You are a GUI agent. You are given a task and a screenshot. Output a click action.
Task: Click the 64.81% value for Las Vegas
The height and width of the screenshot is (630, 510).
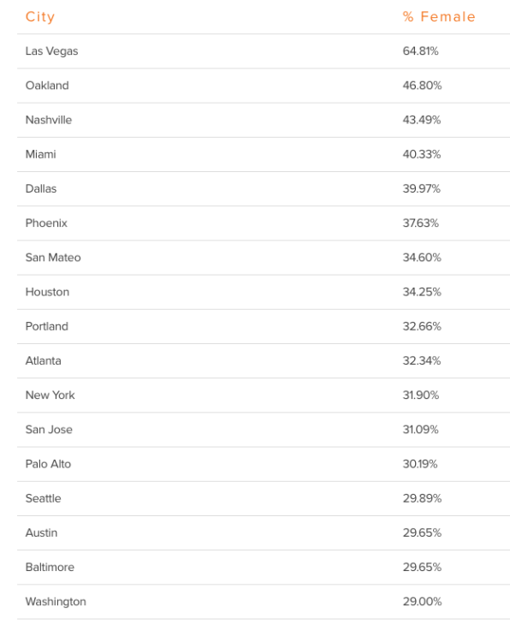coord(420,51)
